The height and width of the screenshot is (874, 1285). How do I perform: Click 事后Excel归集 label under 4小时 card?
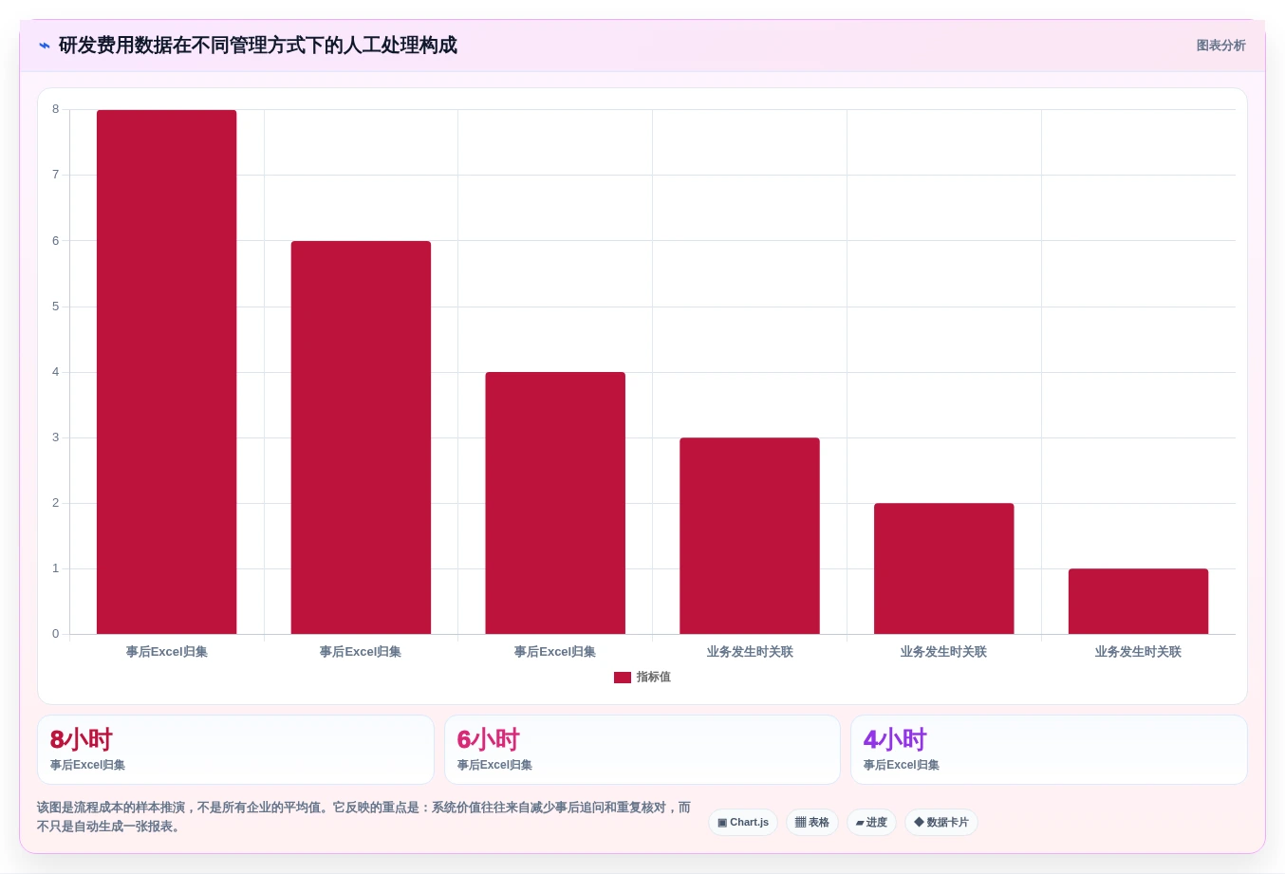click(902, 765)
